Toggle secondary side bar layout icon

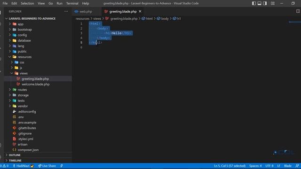coord(265,3)
